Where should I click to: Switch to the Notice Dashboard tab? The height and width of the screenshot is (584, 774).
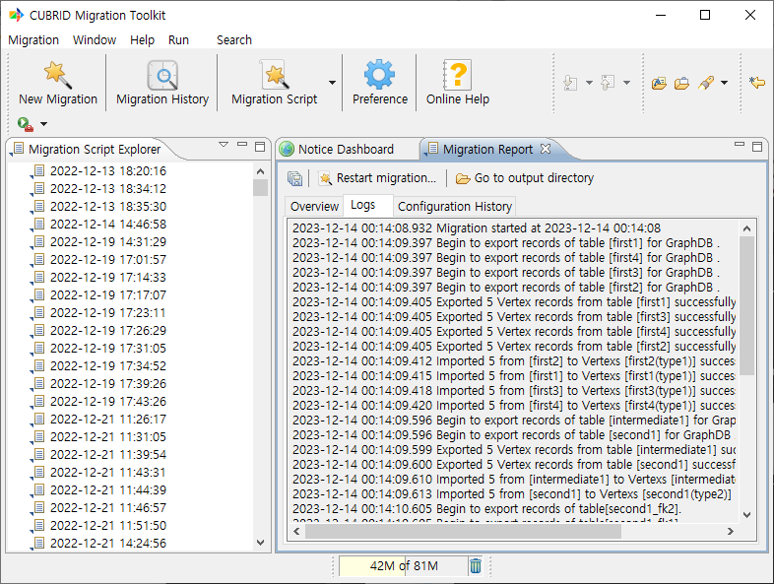[x=346, y=149]
